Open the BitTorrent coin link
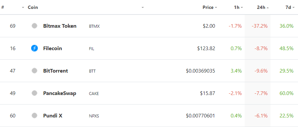 55,71
